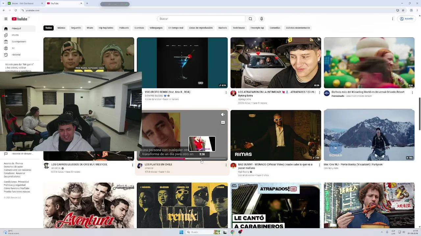Open the 'Cómo funciona YouTube' footer link
The width and height of the screenshot is (421, 236).
(17, 188)
